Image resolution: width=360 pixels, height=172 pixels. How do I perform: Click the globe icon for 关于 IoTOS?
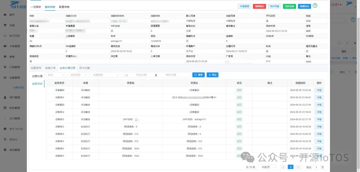click(5, 129)
